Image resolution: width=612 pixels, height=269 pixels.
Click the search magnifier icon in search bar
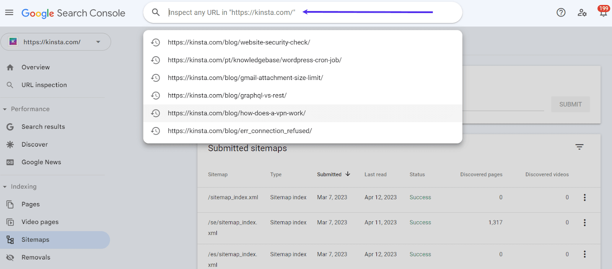(x=156, y=13)
